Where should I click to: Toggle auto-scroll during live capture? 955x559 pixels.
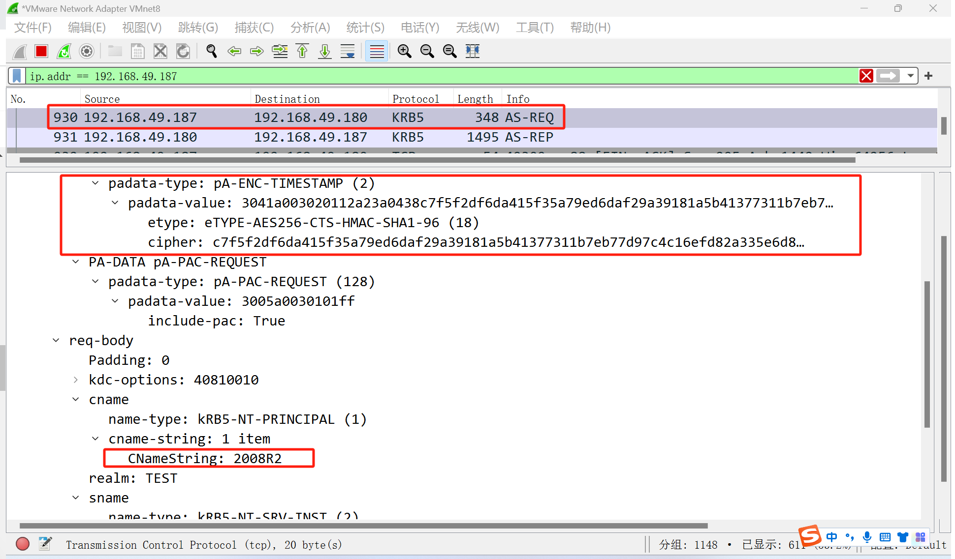coord(348,51)
